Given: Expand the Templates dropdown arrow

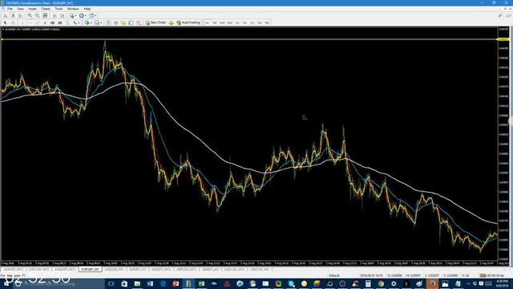Looking at the screenshot, I should click(x=95, y=16).
